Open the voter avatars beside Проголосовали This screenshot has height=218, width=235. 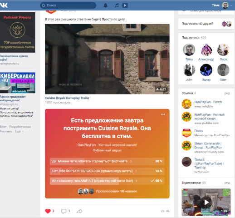point(86,191)
